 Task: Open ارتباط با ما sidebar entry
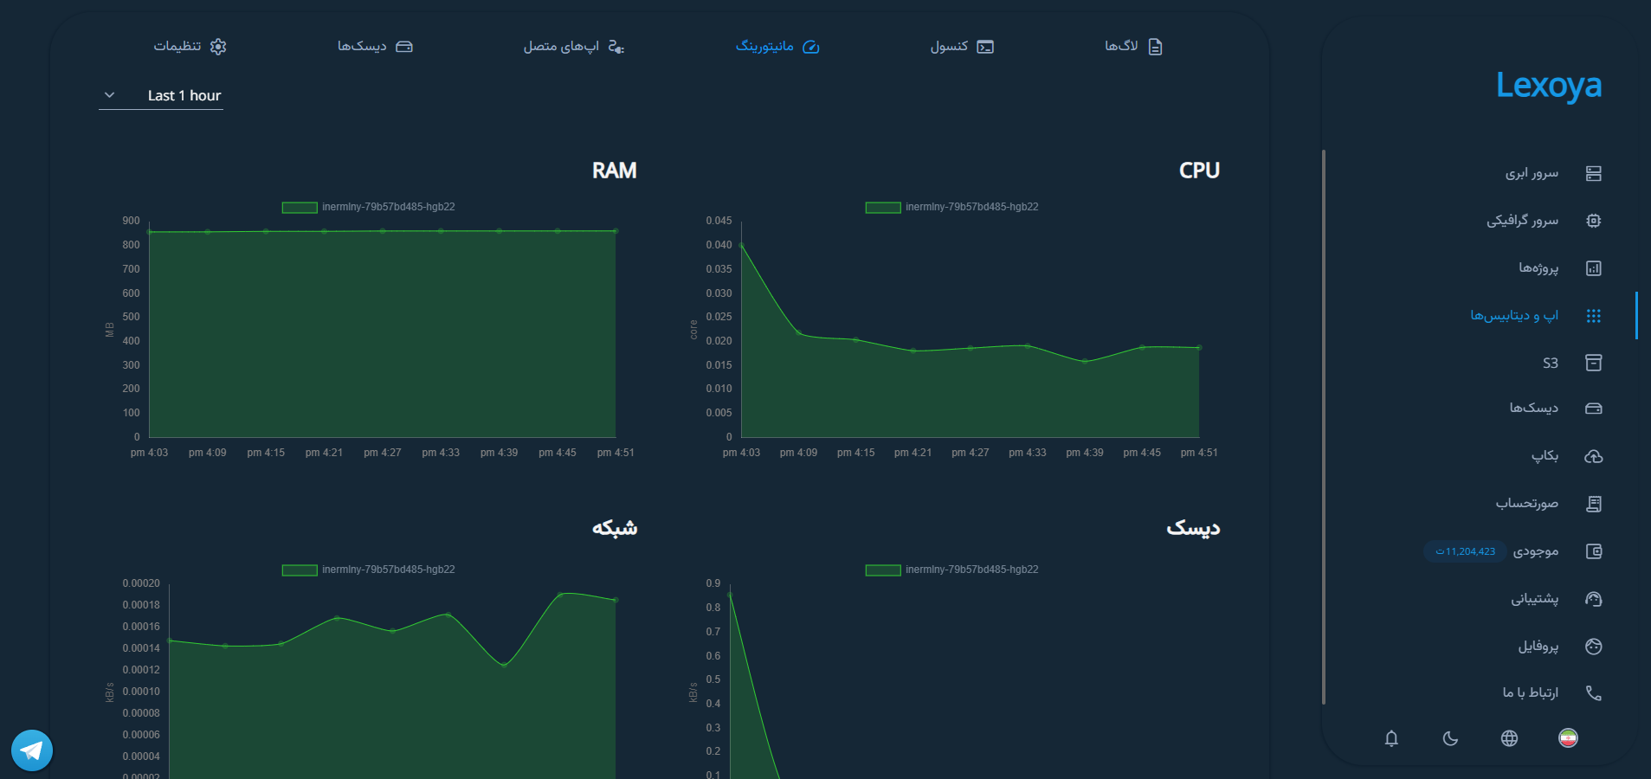click(x=1530, y=693)
